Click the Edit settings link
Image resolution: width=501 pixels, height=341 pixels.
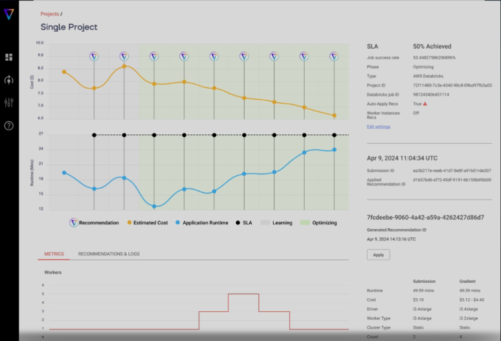click(x=379, y=126)
